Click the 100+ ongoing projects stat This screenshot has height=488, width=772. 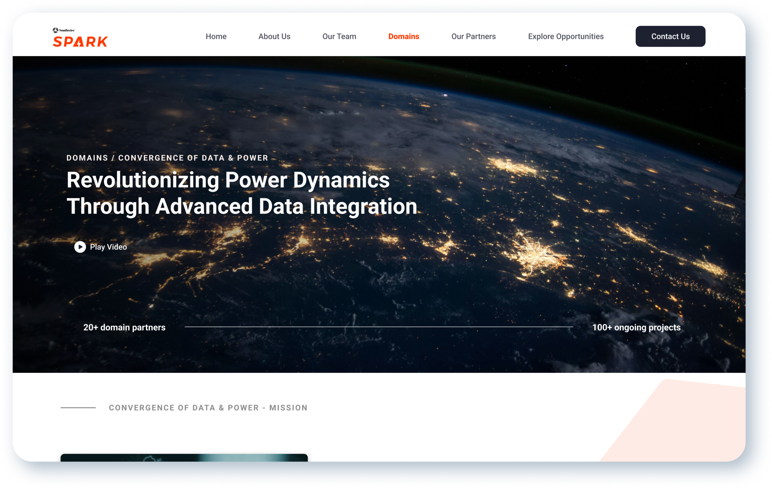[636, 327]
